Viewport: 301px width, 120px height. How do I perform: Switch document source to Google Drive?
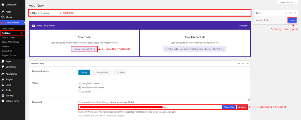click(102, 73)
